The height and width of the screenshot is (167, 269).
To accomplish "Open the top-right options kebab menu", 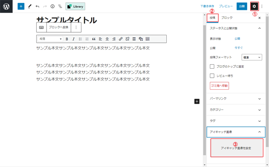I will (262, 6).
